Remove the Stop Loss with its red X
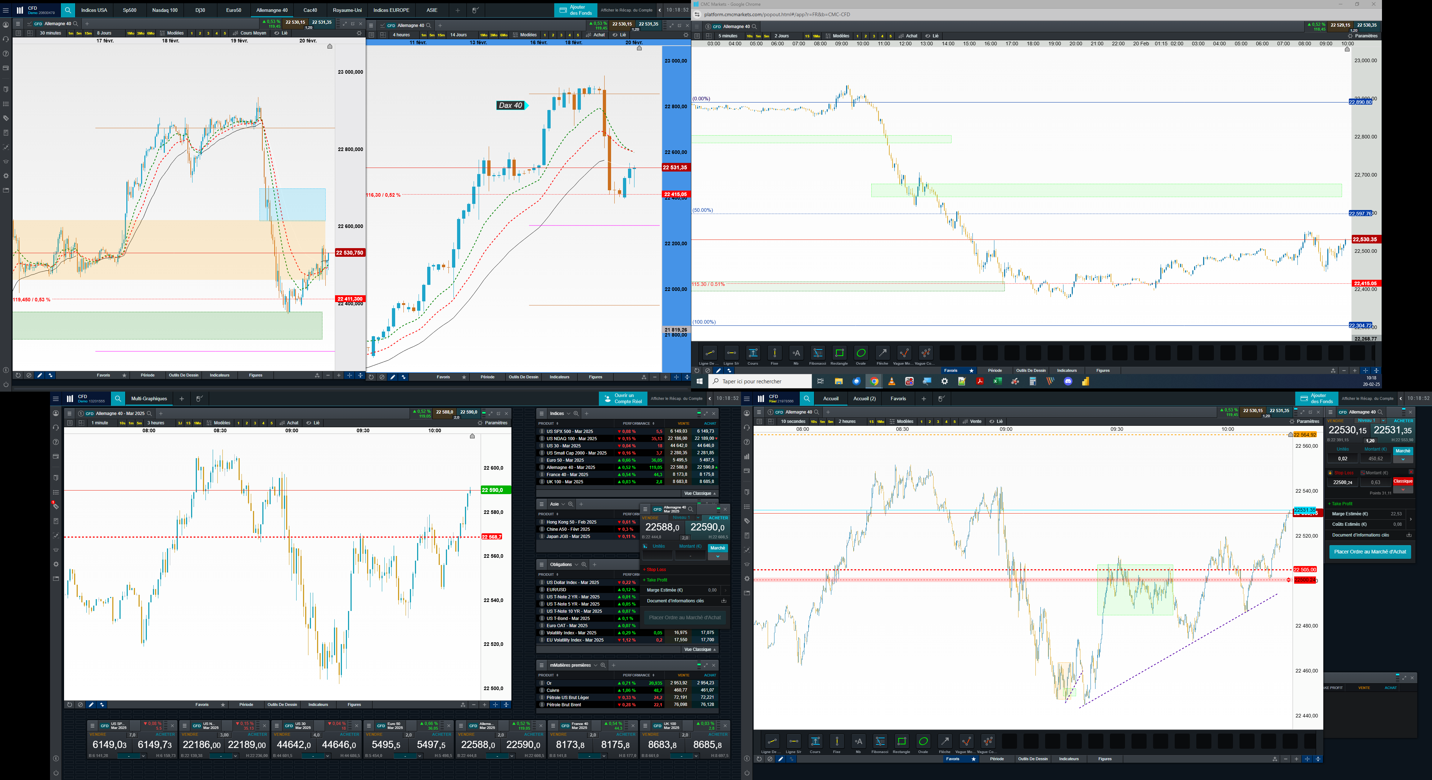 click(x=1411, y=472)
